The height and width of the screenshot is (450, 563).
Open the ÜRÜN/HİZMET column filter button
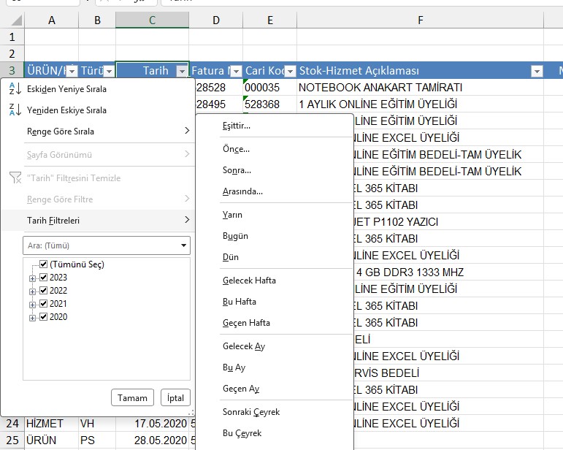tap(71, 71)
